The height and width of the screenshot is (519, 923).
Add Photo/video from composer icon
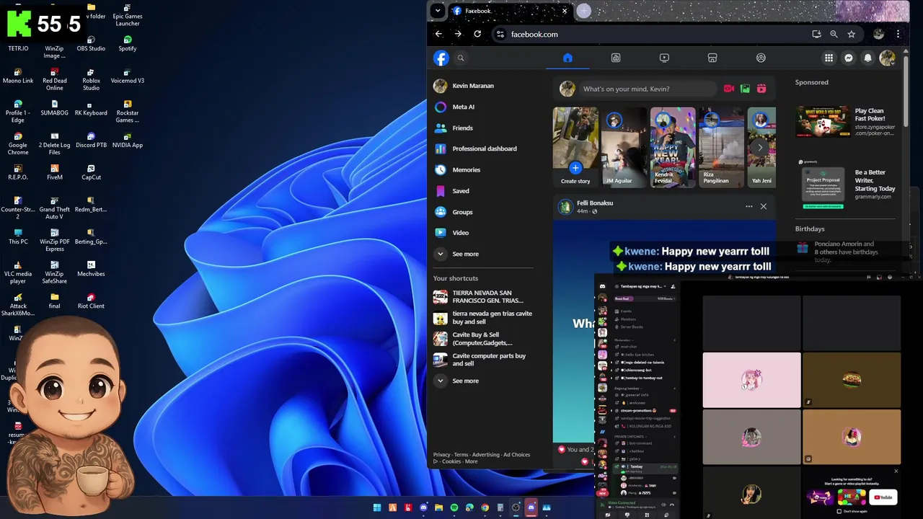745,89
